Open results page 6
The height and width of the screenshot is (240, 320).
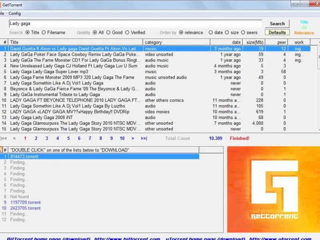(79, 138)
